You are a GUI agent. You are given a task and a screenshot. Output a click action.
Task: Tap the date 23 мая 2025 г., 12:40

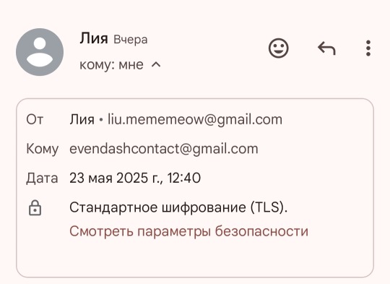tap(135, 178)
